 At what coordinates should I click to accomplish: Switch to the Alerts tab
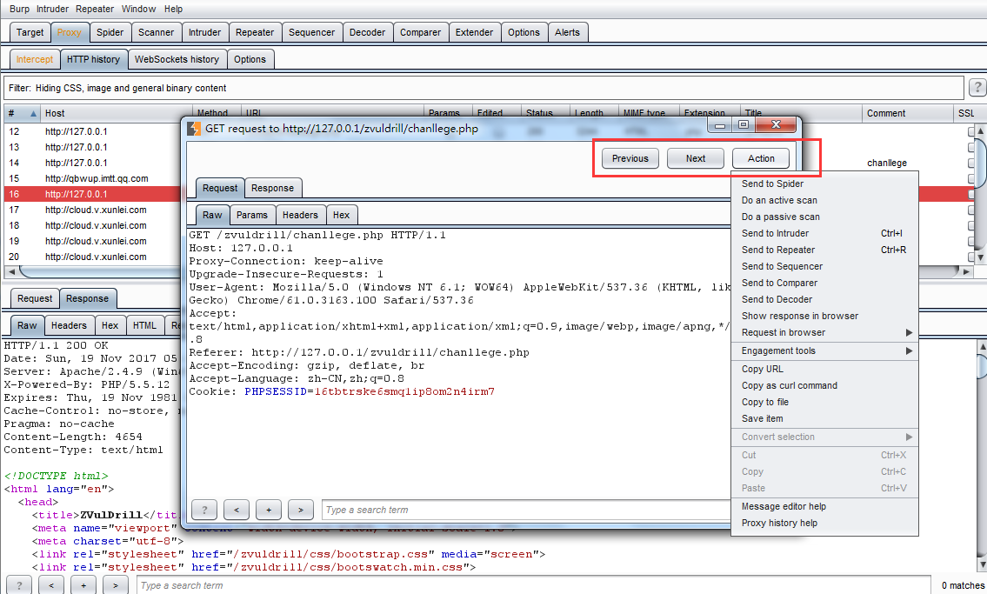tap(567, 32)
